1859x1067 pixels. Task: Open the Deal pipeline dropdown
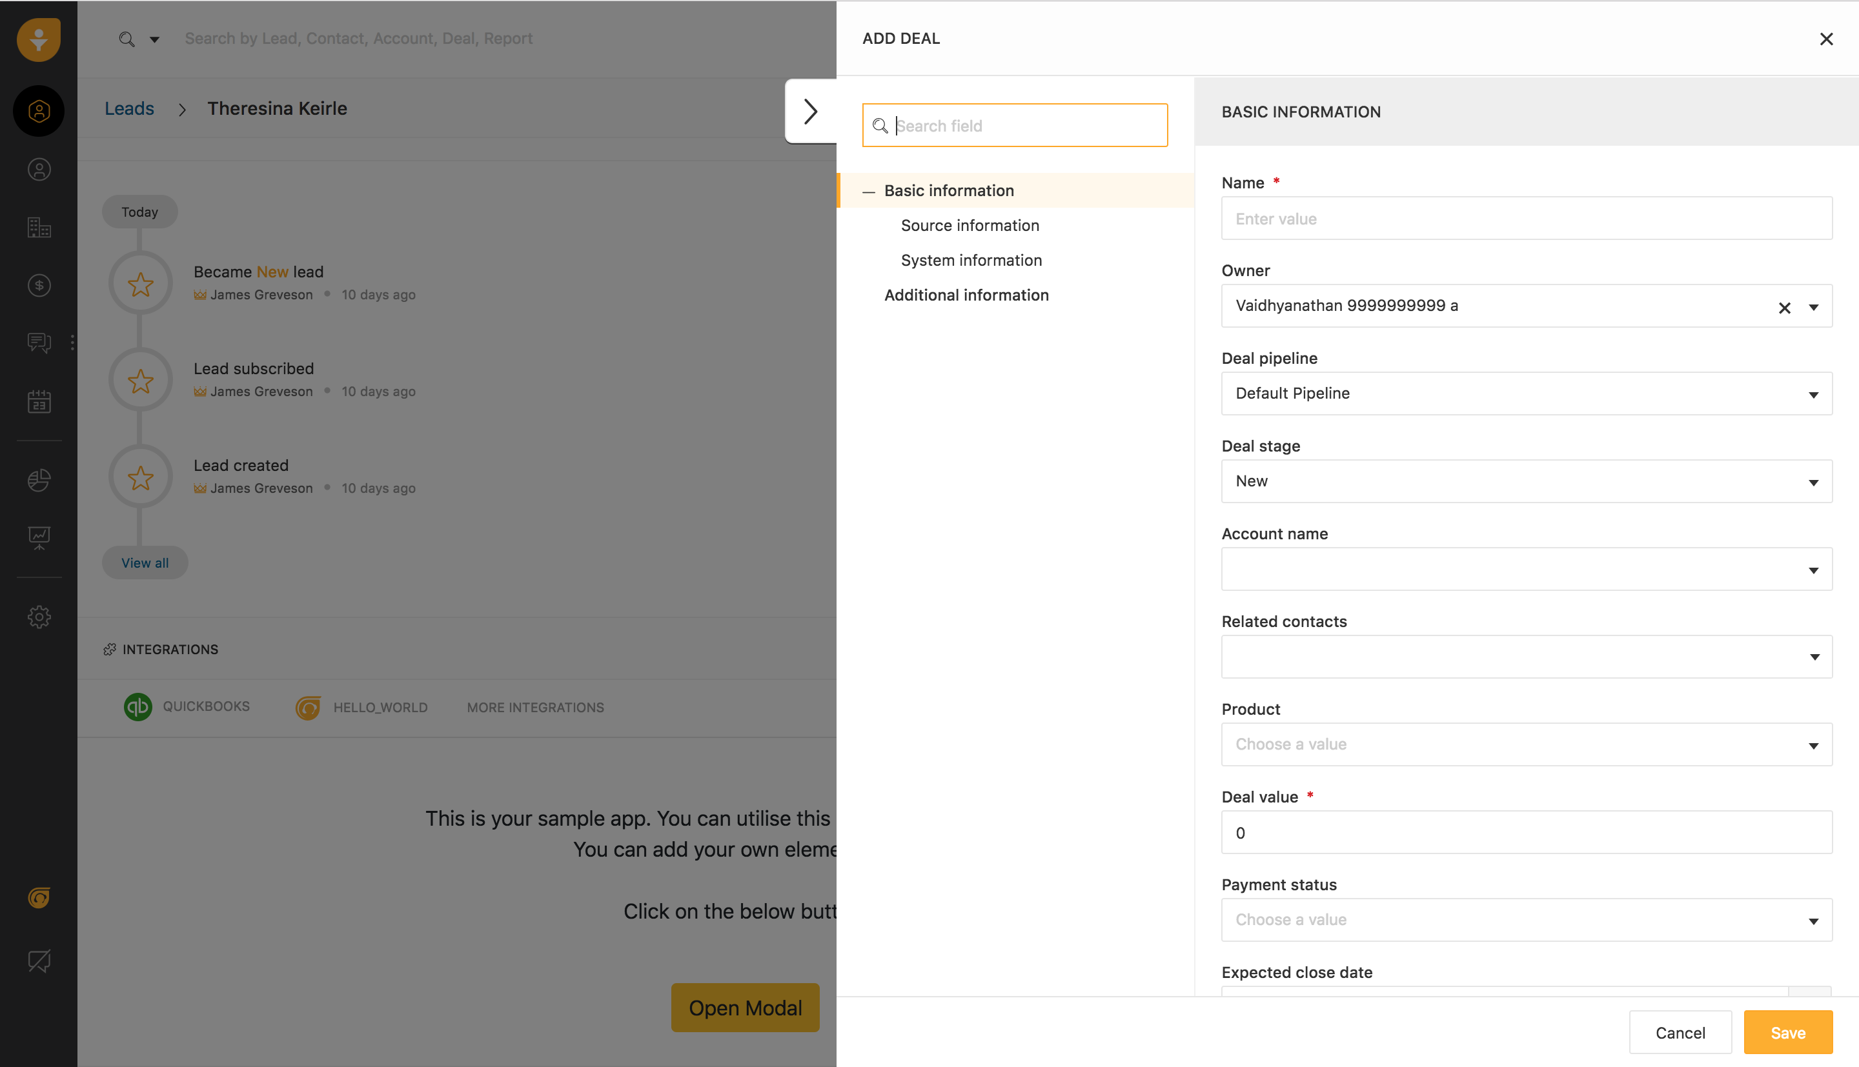click(x=1526, y=394)
